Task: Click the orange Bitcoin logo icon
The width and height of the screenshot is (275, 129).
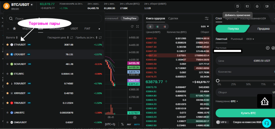Action: [x=6, y=6]
